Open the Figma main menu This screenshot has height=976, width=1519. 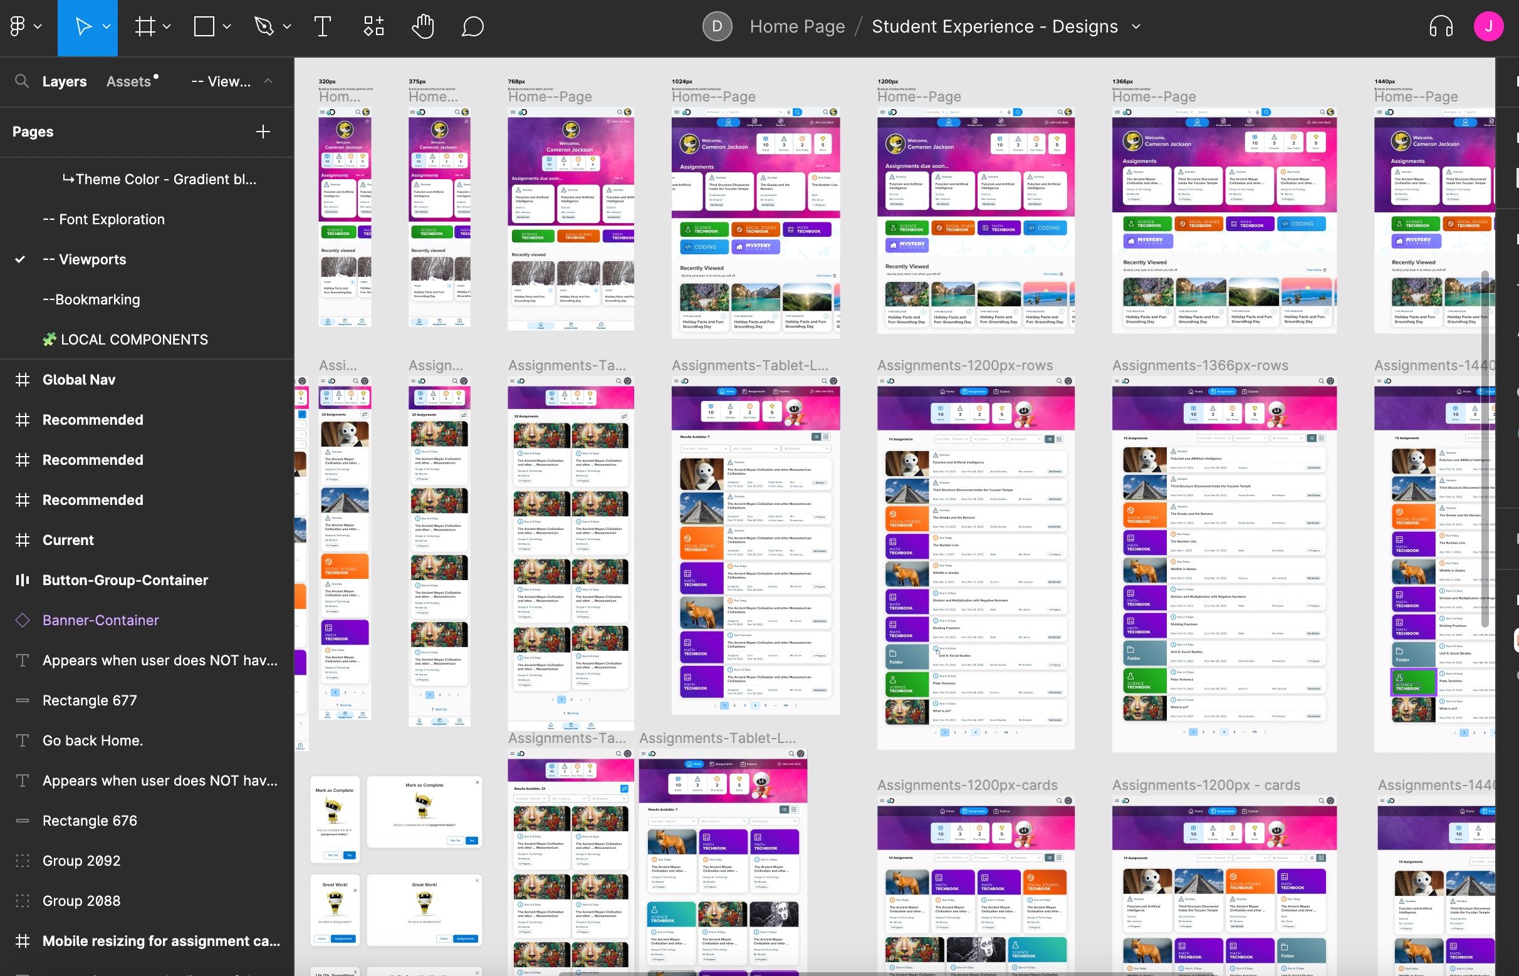click(x=18, y=26)
